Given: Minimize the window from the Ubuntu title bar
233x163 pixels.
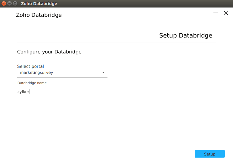Looking at the screenshot, I should click(x=10, y=4).
